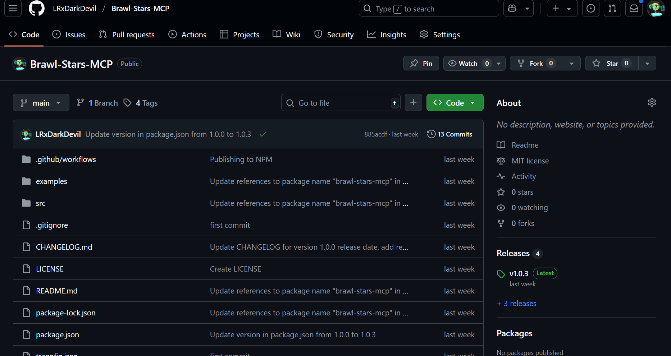This screenshot has width=671, height=356.
Task: Click the add file plus button
Action: point(413,103)
